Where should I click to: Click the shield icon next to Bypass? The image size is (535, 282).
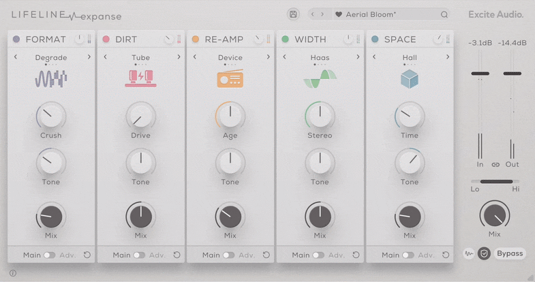click(484, 253)
